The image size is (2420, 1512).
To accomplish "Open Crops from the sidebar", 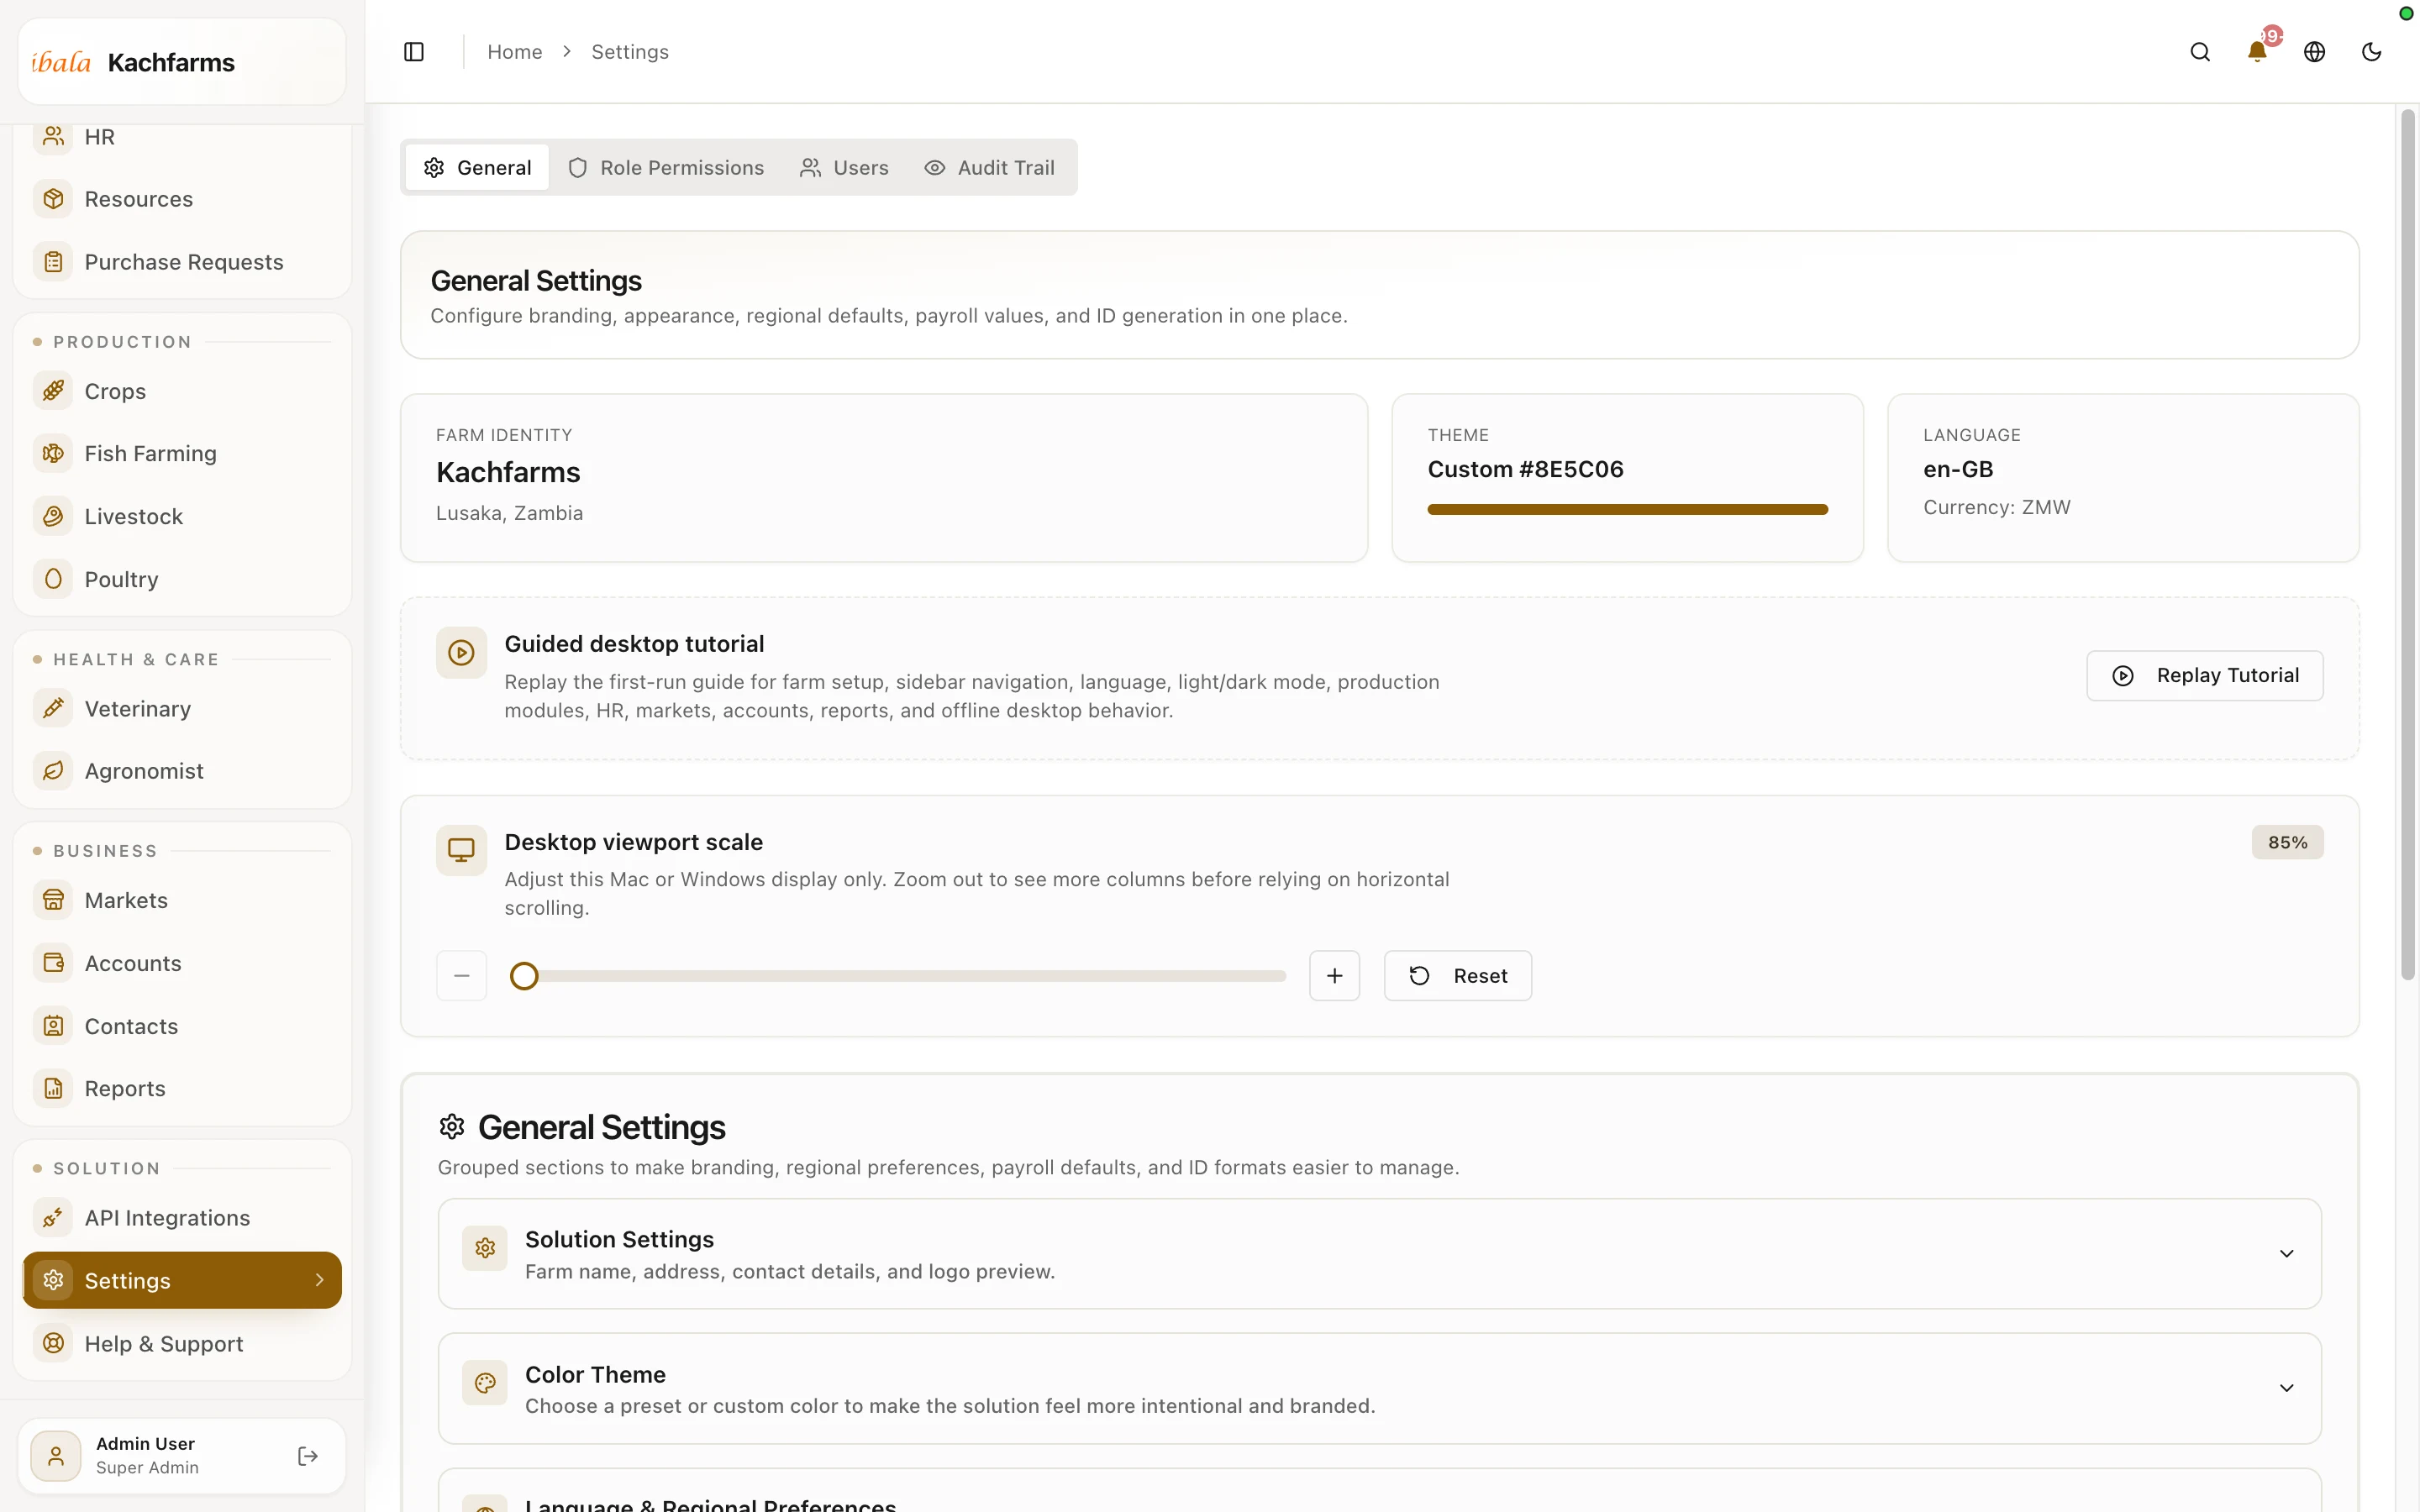I will click(182, 391).
